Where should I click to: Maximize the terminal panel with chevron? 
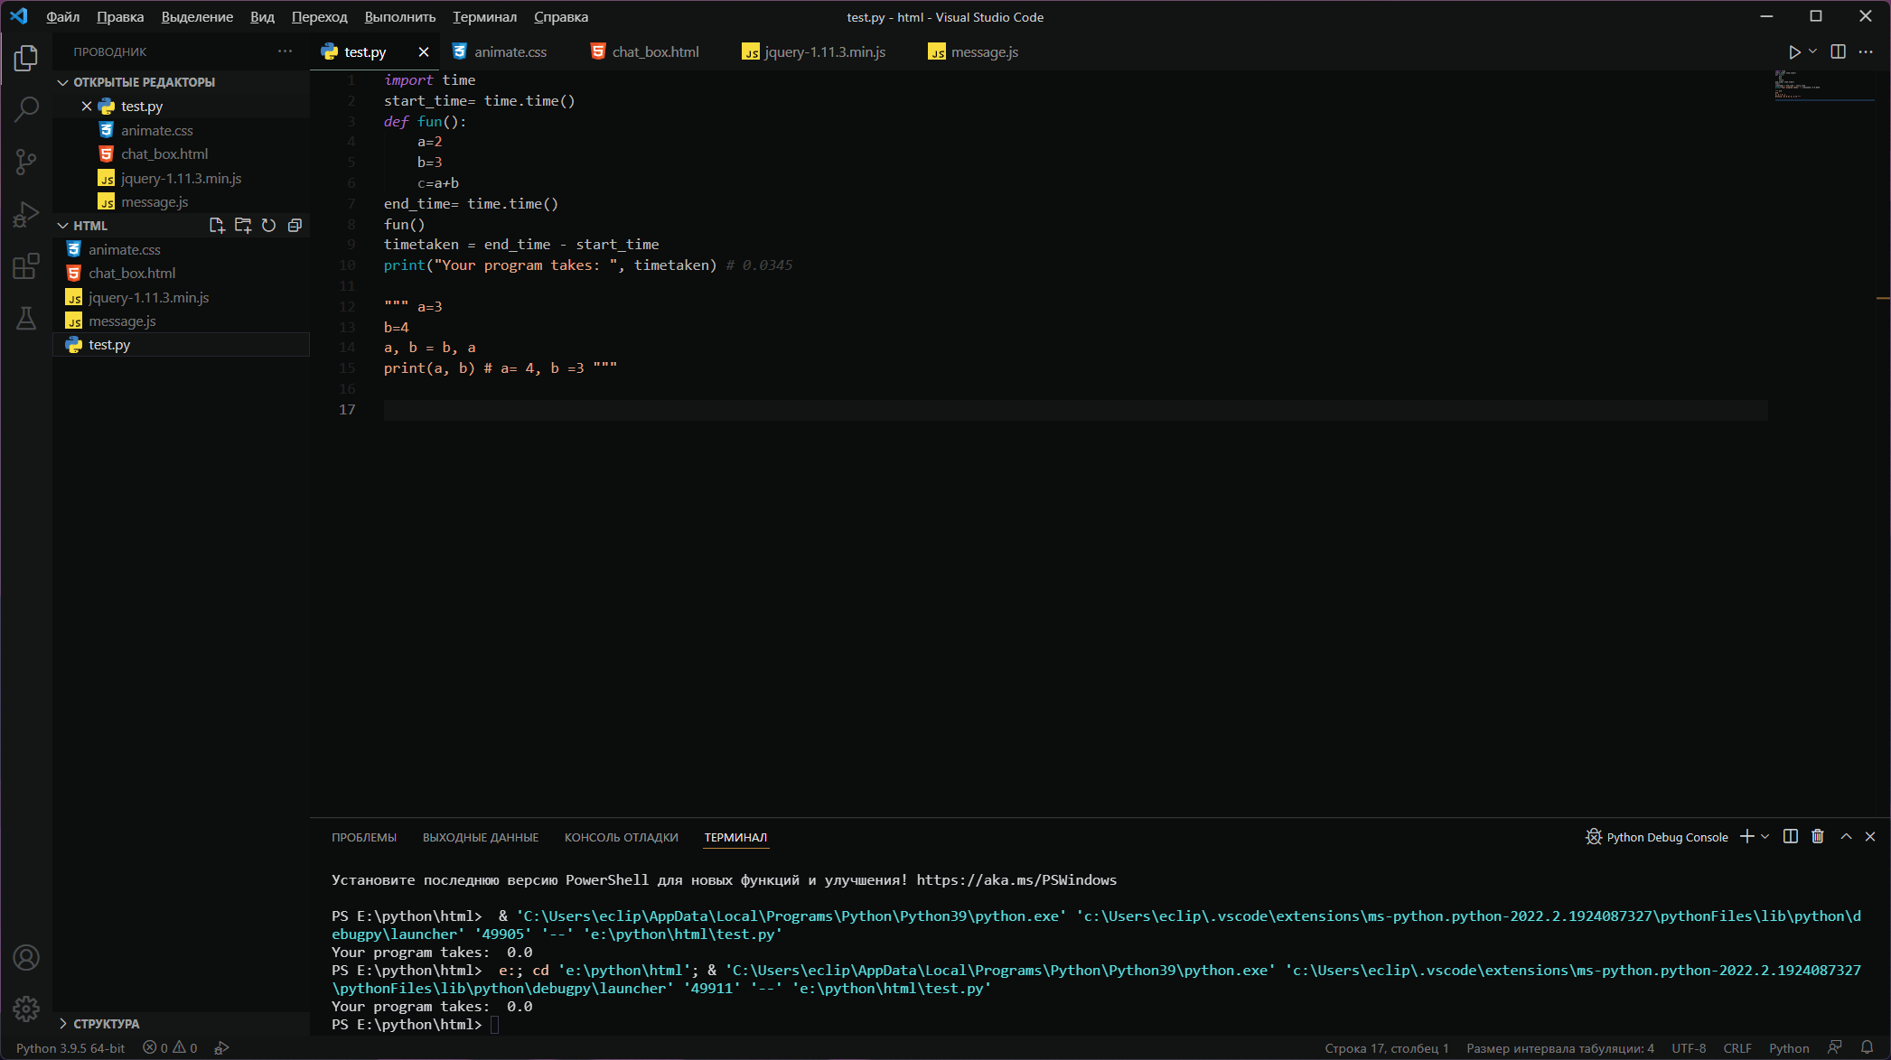(1846, 837)
